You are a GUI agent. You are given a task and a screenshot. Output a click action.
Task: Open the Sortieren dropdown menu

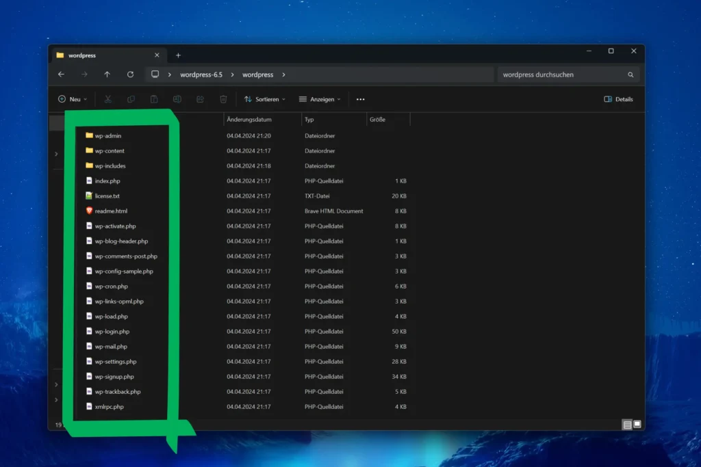(x=265, y=99)
